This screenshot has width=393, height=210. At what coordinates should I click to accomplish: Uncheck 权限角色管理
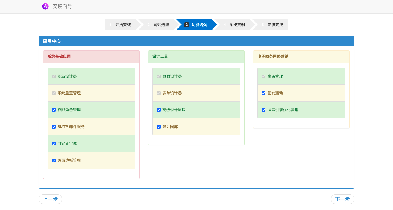[x=54, y=110]
